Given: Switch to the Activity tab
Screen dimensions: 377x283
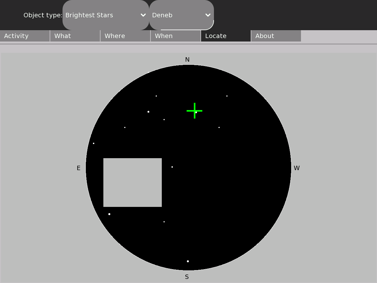Looking at the screenshot, I should tap(25, 36).
